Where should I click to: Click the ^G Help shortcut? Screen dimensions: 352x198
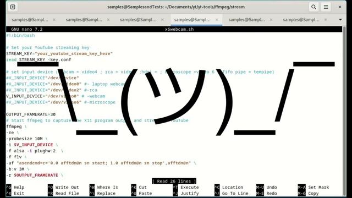[x=15, y=187]
